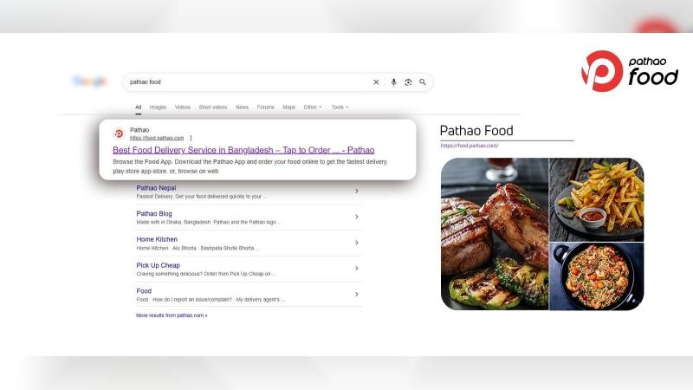Switch to the Images tab
Image resolution: width=693 pixels, height=390 pixels.
[x=158, y=107]
